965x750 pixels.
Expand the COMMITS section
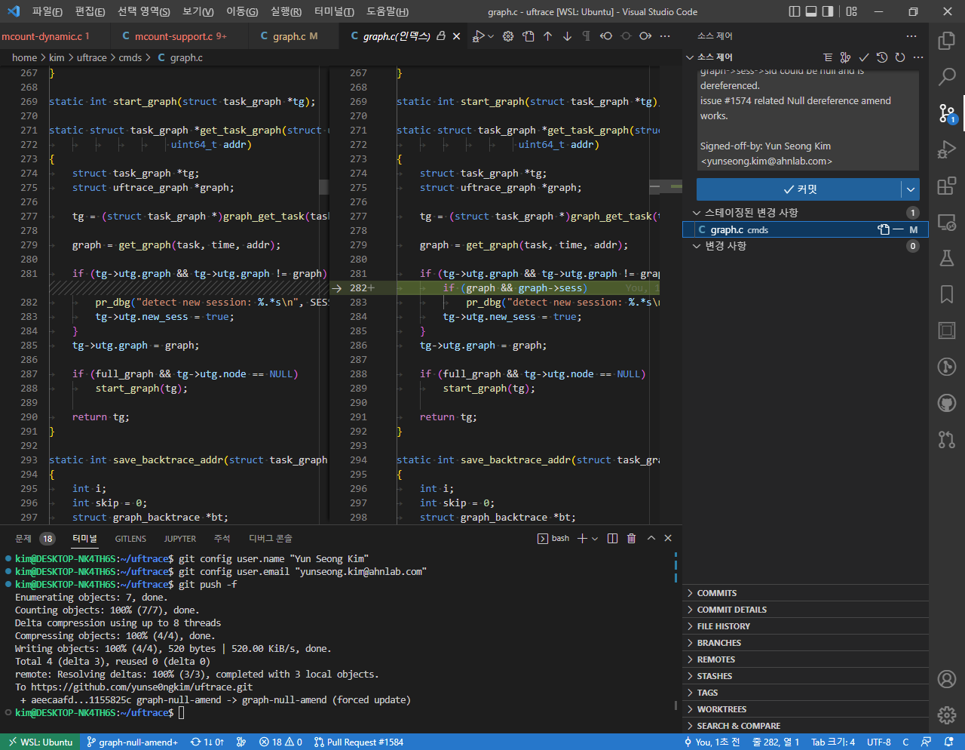point(805,593)
